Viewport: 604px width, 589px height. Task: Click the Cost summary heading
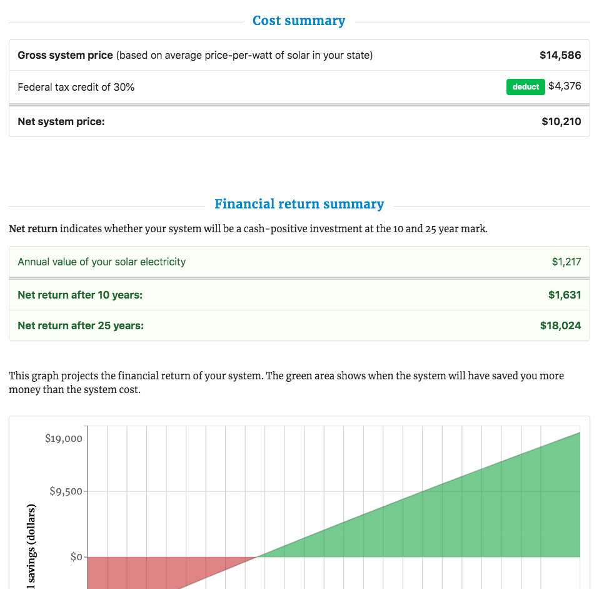click(x=299, y=21)
